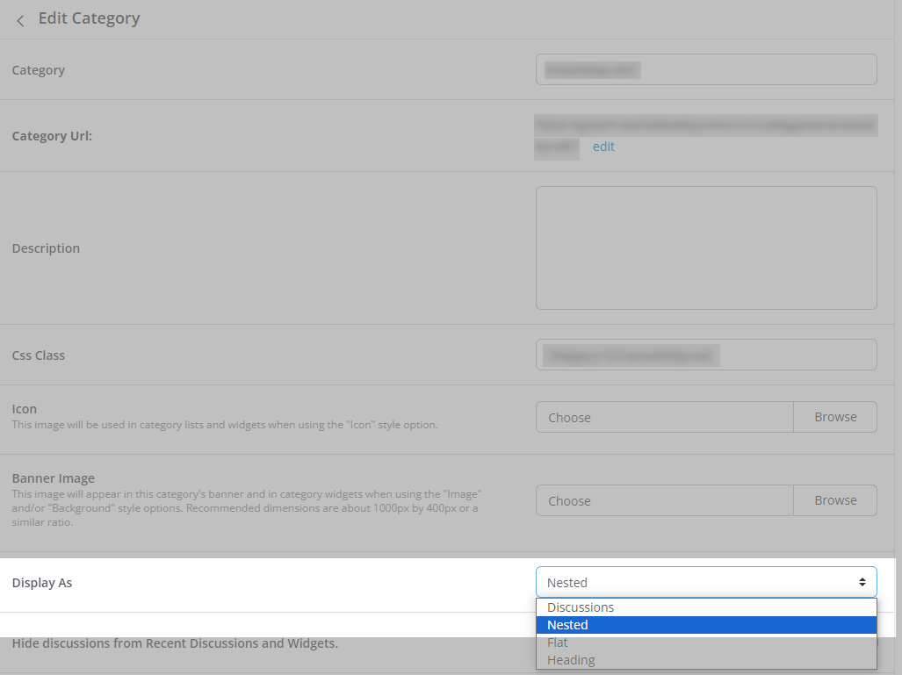The width and height of the screenshot is (902, 675).
Task: Click the Banner Image Choose file field
Action: pyautogui.click(x=664, y=500)
